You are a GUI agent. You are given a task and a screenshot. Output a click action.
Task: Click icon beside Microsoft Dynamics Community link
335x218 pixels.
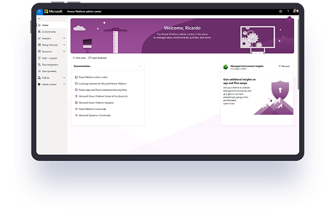pos(76,115)
